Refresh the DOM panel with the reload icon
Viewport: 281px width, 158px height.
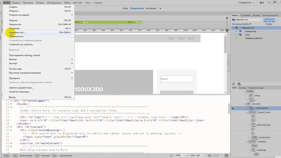(x=233, y=84)
